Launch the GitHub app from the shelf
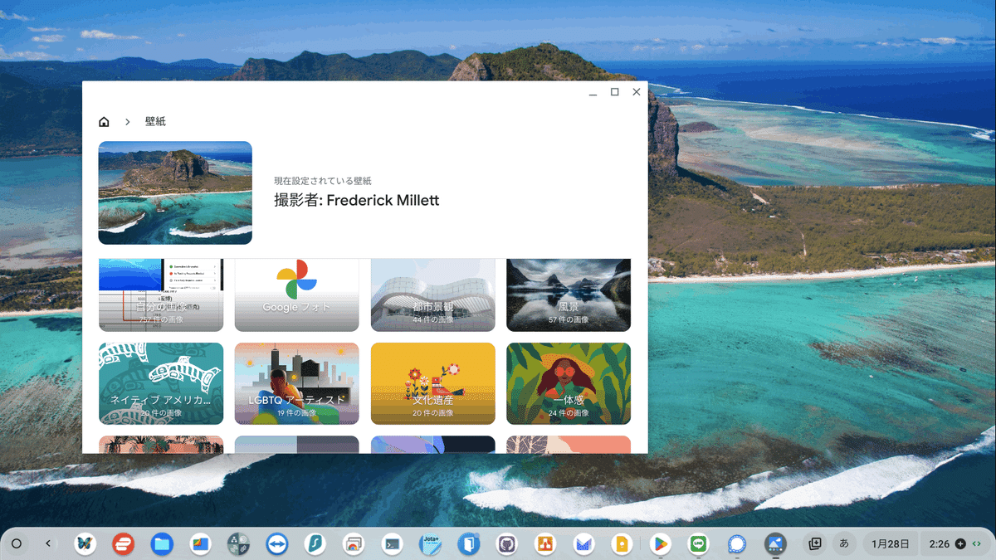This screenshot has height=560, width=996. click(x=507, y=544)
